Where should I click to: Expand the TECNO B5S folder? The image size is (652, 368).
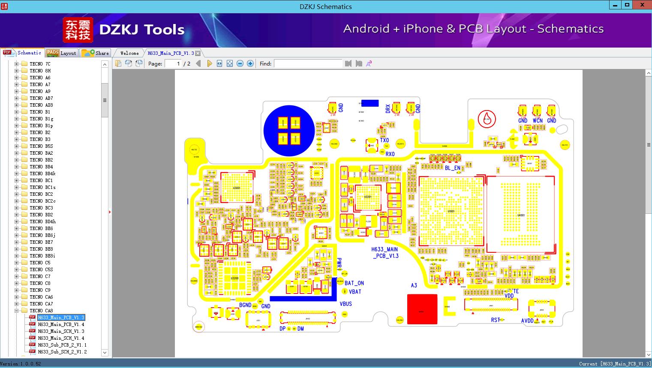click(17, 146)
